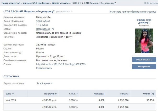The height and width of the screenshot is (112, 158).
Task: Open the 100 показов limit selector
Action: tap(59, 33)
